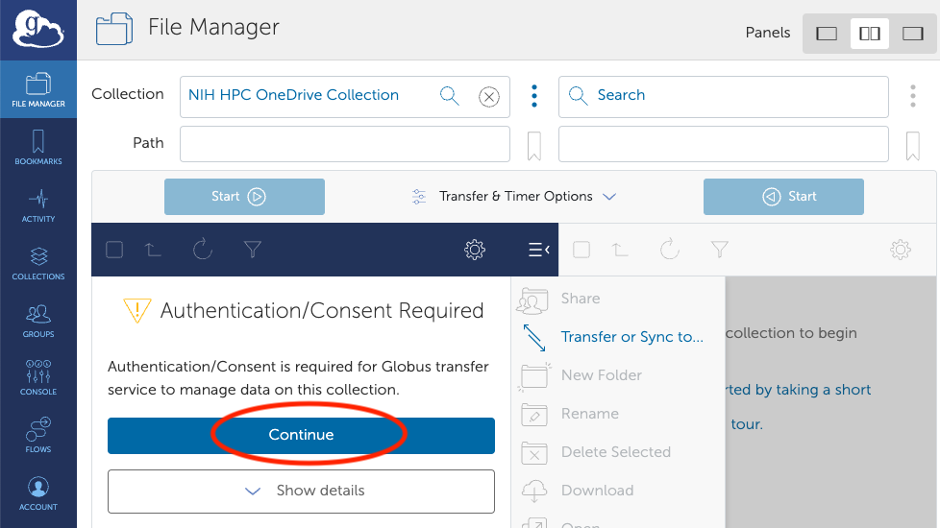Toggle the left pane select-all checkbox
Screen dimensions: 940x528
[x=114, y=250]
